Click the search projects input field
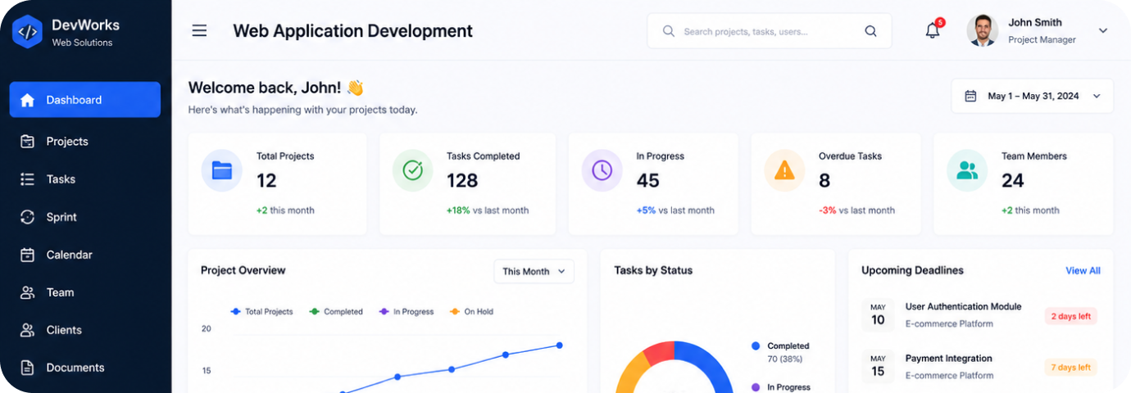Screen dimensions: 1131x393 pos(769,31)
